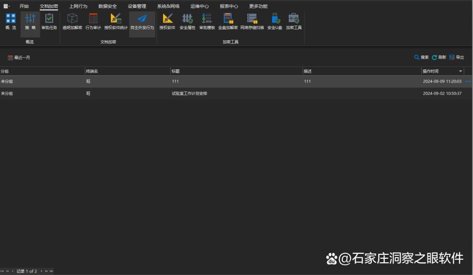Viewport: 473px width, 275px height.
Task: Click the description cell 111
Action: point(307,81)
